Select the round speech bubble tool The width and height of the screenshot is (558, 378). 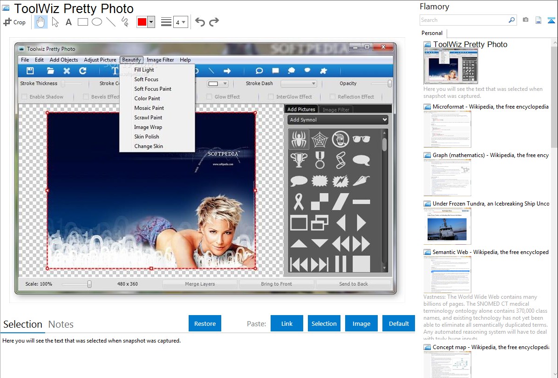tap(259, 70)
